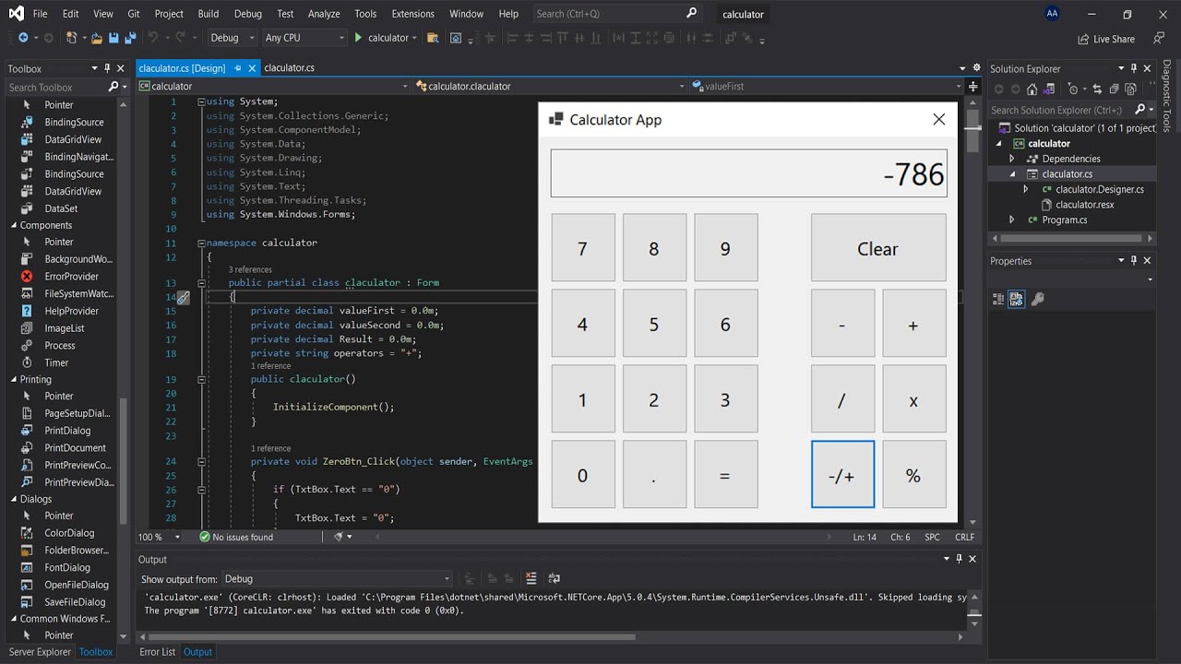Click the Search Solution Explorer input field

point(1061,110)
